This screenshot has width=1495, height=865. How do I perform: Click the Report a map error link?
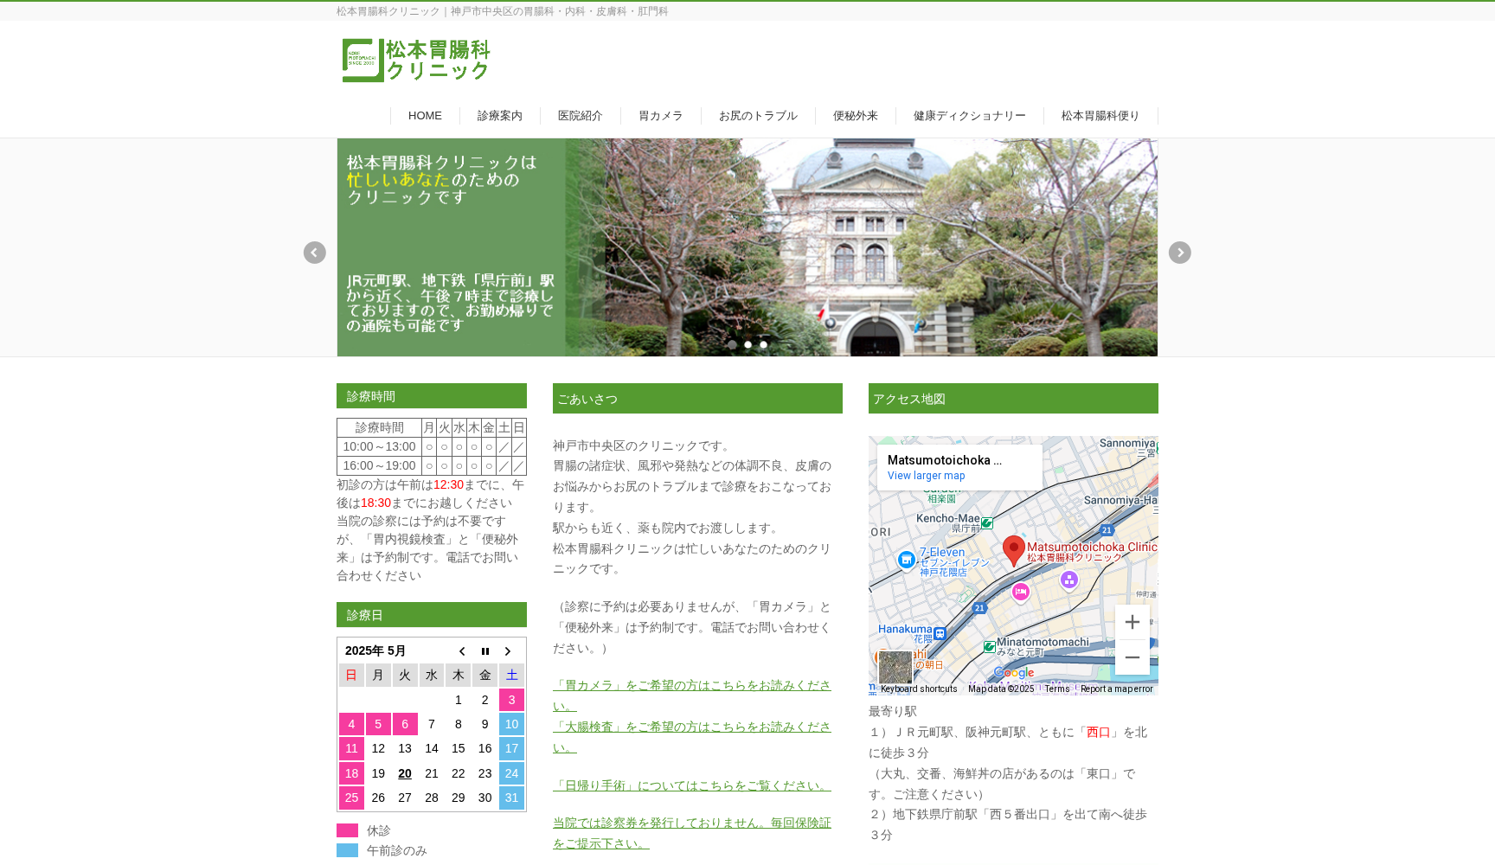point(1116,689)
